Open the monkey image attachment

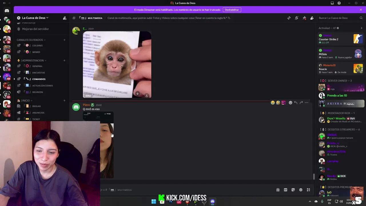click(117, 65)
